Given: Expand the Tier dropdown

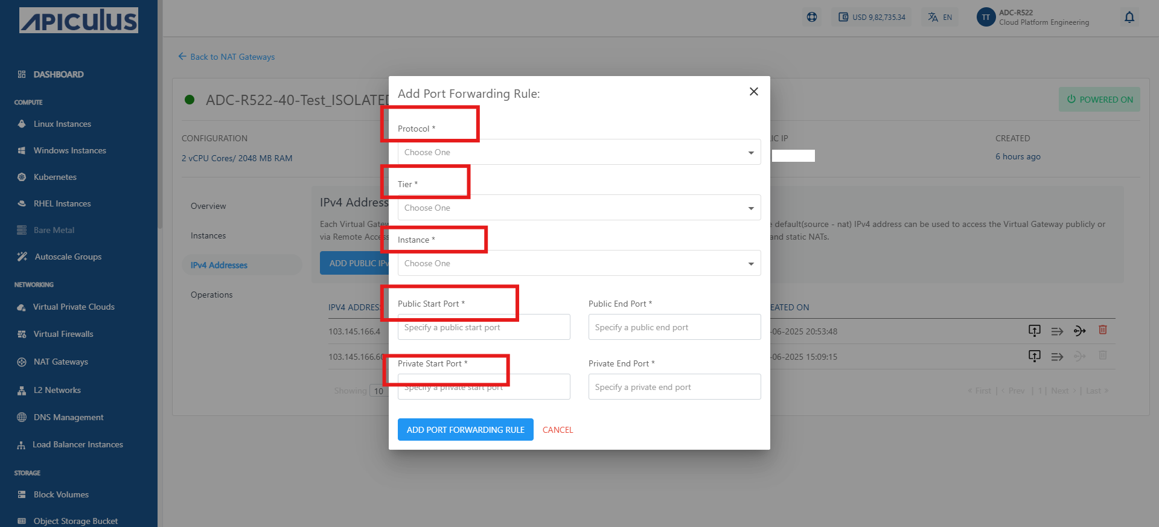Looking at the screenshot, I should click(x=579, y=208).
